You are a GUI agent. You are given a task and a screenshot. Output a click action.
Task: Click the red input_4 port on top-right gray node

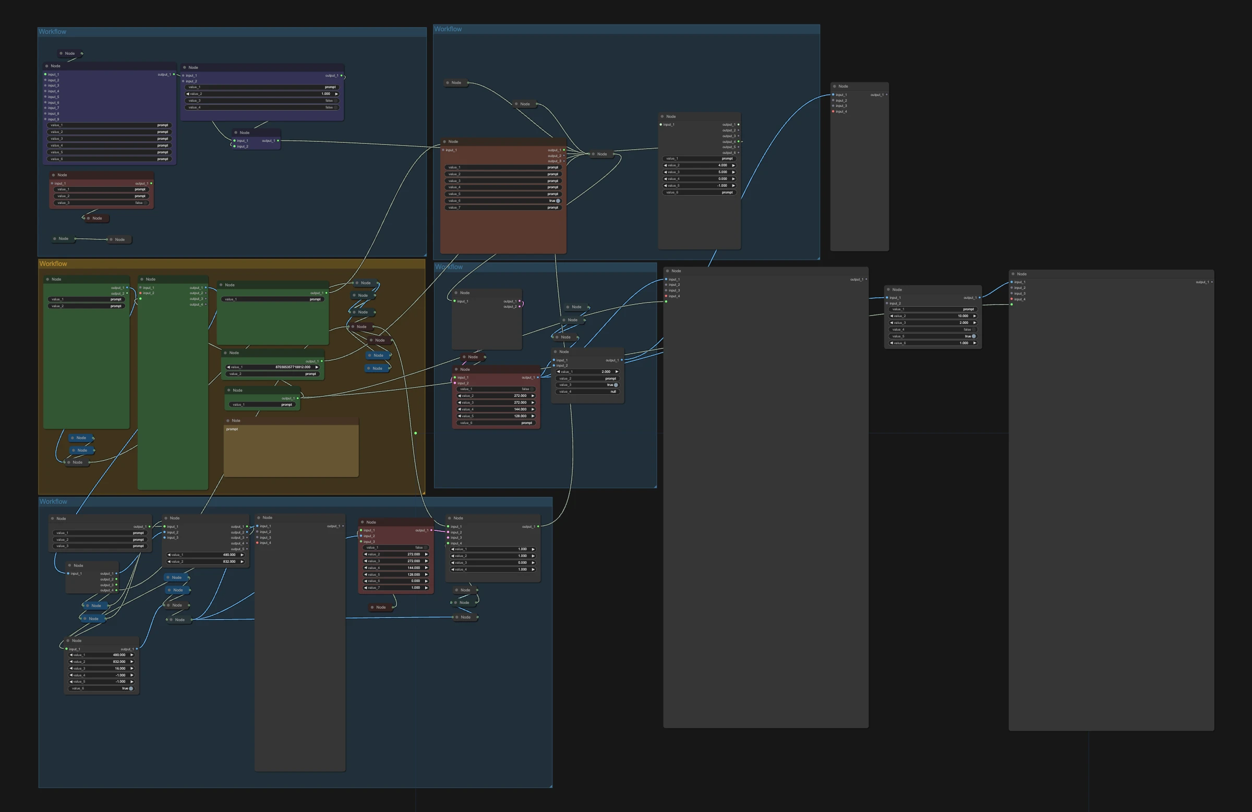pyautogui.click(x=833, y=112)
